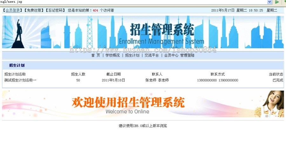
Task: Click the visitor counter number 404
Action: [95, 10]
